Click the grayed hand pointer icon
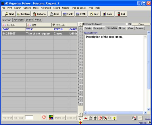The image size is (152, 125). (x=140, y=118)
